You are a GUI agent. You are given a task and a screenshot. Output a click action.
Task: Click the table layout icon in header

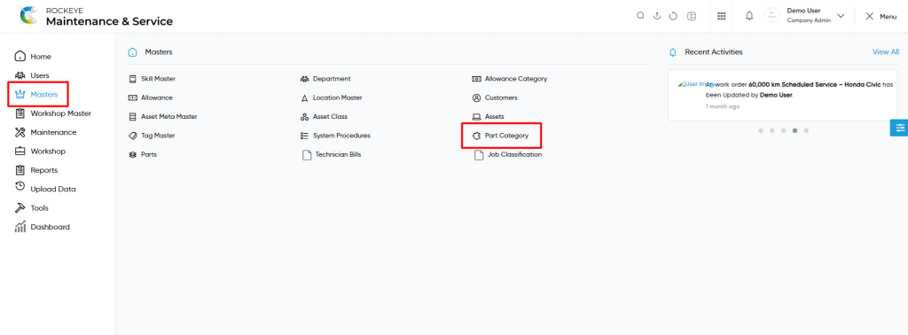pyautogui.click(x=692, y=16)
